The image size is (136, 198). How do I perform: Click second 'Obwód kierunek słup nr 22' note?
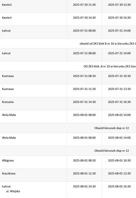[x=111, y=151]
